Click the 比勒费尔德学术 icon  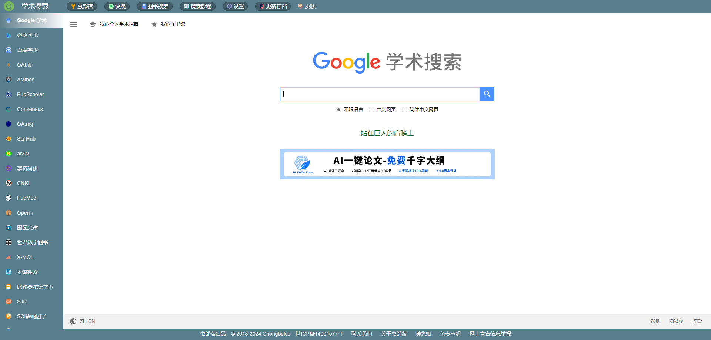[9, 287]
